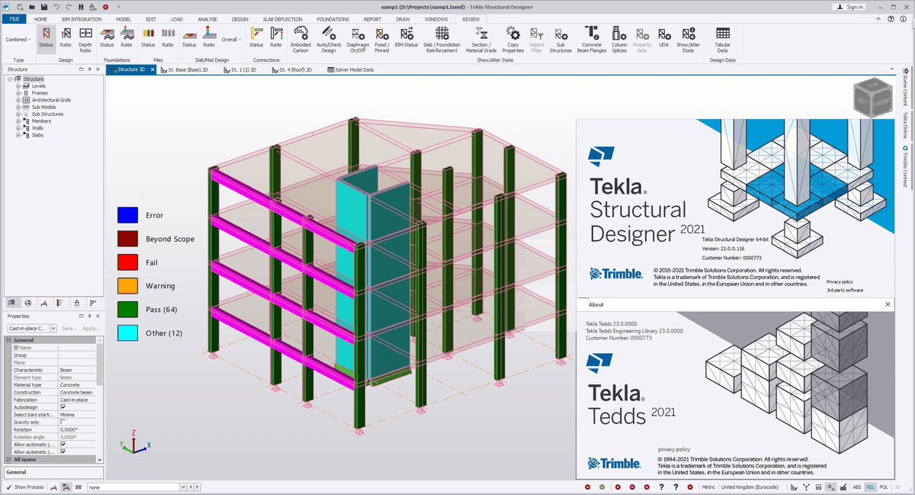Open the Privacy policy link
This screenshot has height=495, width=915.
[839, 281]
